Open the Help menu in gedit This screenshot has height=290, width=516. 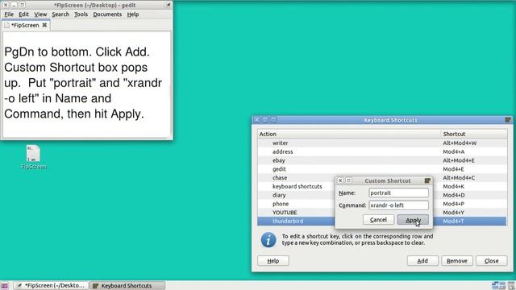[x=133, y=14]
